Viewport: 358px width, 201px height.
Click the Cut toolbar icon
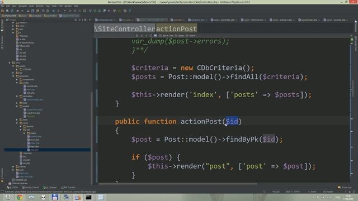[x=28, y=11]
